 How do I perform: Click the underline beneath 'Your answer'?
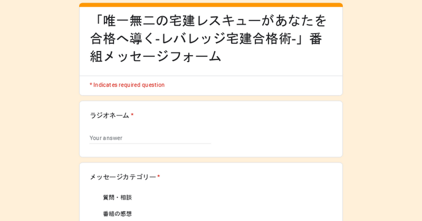tap(150, 143)
